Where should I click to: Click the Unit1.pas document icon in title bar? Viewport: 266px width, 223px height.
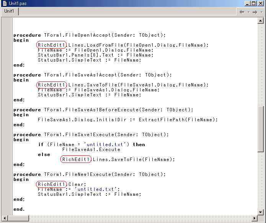5,3
